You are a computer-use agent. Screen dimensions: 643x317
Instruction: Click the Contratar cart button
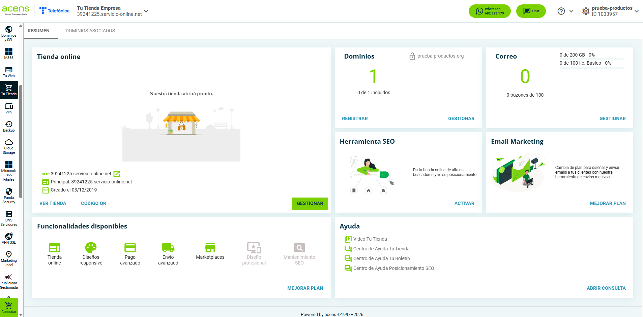[x=9, y=307]
